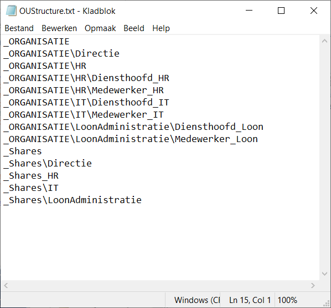Open the Help menu
Screen dimensions: 331x308
click(x=161, y=28)
